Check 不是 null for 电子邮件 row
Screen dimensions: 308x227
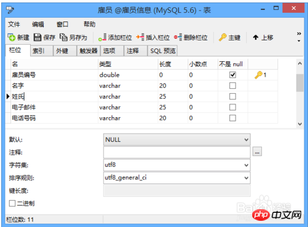tap(233, 107)
